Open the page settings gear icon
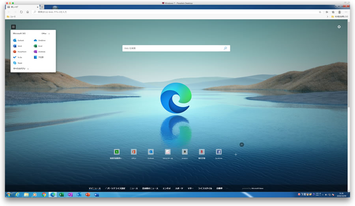 point(339,27)
